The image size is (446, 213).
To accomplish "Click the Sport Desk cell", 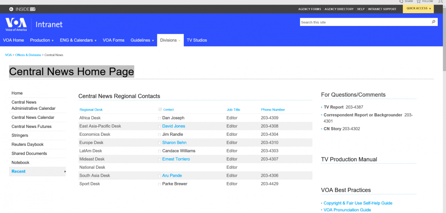I will pos(90,184).
